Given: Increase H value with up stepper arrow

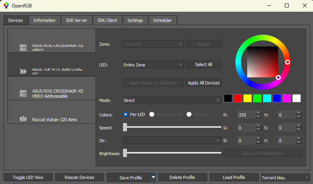Looking at the screenshot, I should pyautogui.click(x=299, y=113).
